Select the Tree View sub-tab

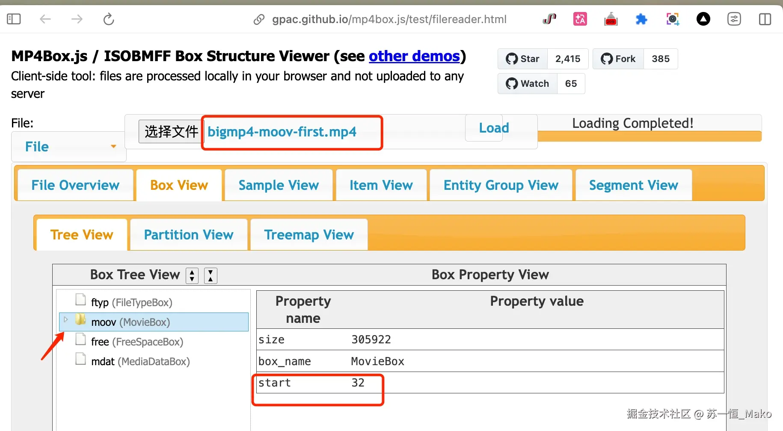[x=82, y=235]
